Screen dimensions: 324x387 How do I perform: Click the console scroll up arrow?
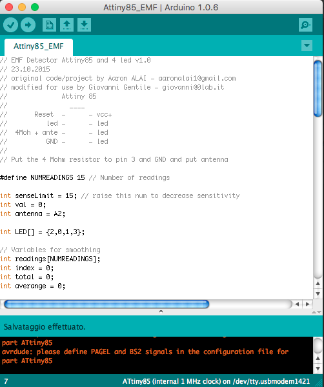318,358
